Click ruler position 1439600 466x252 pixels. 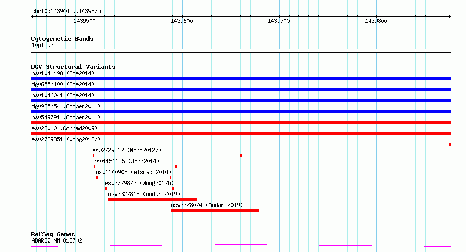pyautogui.click(x=182, y=21)
